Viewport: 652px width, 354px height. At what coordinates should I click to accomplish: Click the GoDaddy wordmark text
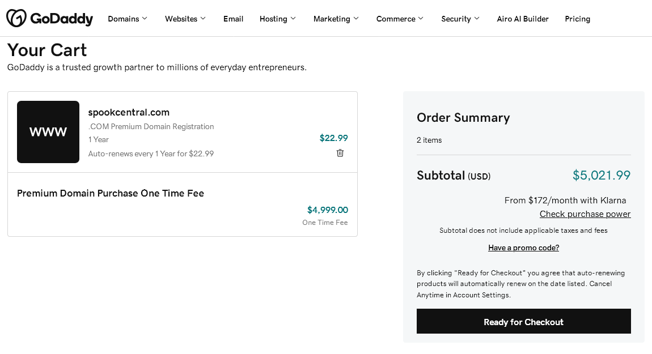point(62,19)
